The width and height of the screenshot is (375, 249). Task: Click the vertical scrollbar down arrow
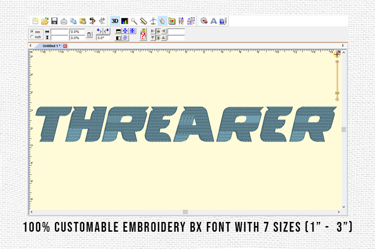(344, 207)
